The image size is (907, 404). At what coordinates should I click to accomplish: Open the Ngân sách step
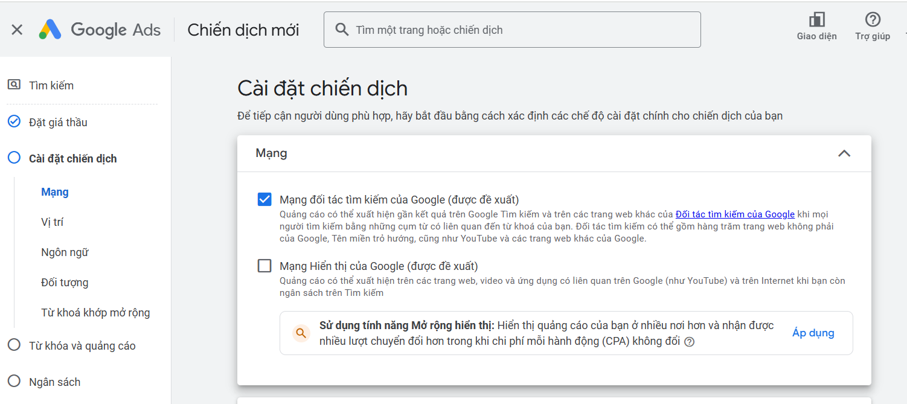54,382
